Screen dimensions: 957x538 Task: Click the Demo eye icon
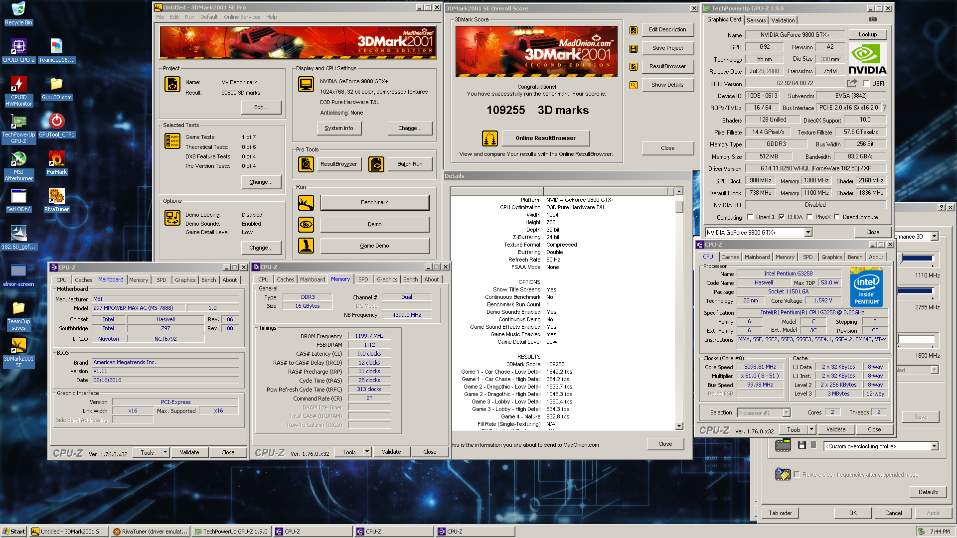click(306, 225)
